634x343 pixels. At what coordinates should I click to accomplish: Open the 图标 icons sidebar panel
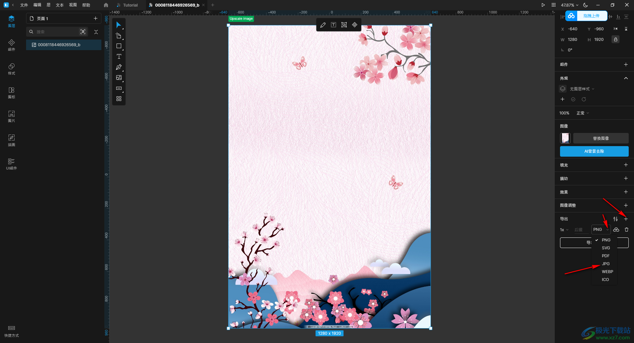pos(12,93)
